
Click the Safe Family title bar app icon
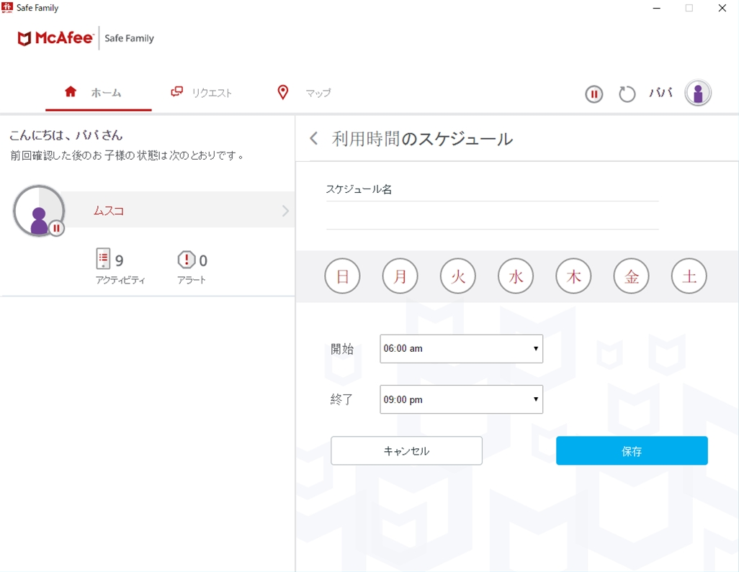pyautogui.click(x=7, y=7)
